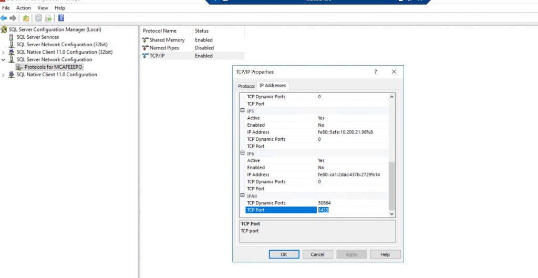Click OK in TCP/IP Properties

click(284, 254)
